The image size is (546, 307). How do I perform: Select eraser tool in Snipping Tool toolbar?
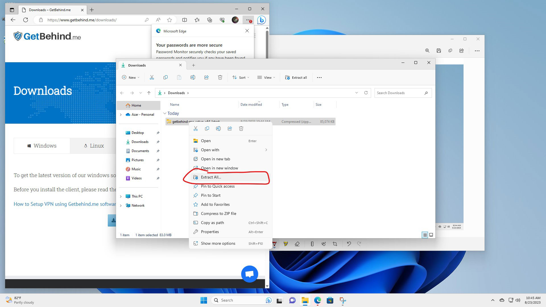coord(297,244)
